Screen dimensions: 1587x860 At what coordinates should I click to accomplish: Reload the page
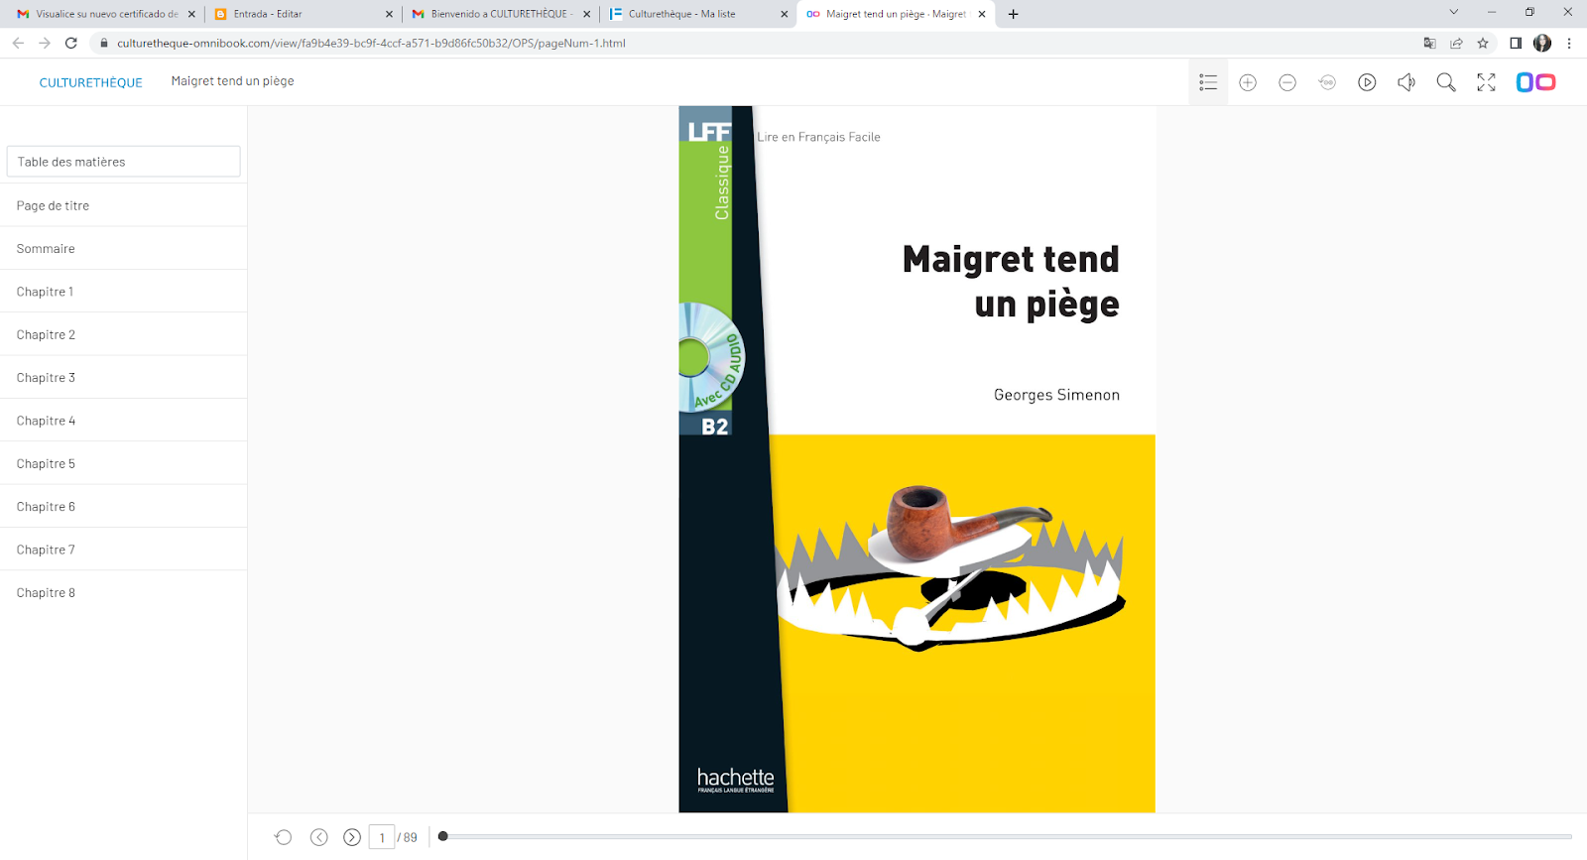pos(71,43)
